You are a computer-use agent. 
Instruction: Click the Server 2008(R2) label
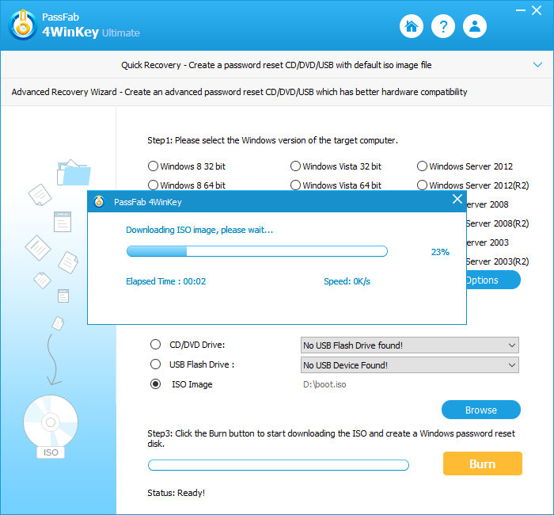pos(498,223)
